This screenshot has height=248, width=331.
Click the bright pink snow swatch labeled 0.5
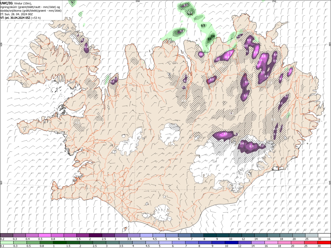45,235
